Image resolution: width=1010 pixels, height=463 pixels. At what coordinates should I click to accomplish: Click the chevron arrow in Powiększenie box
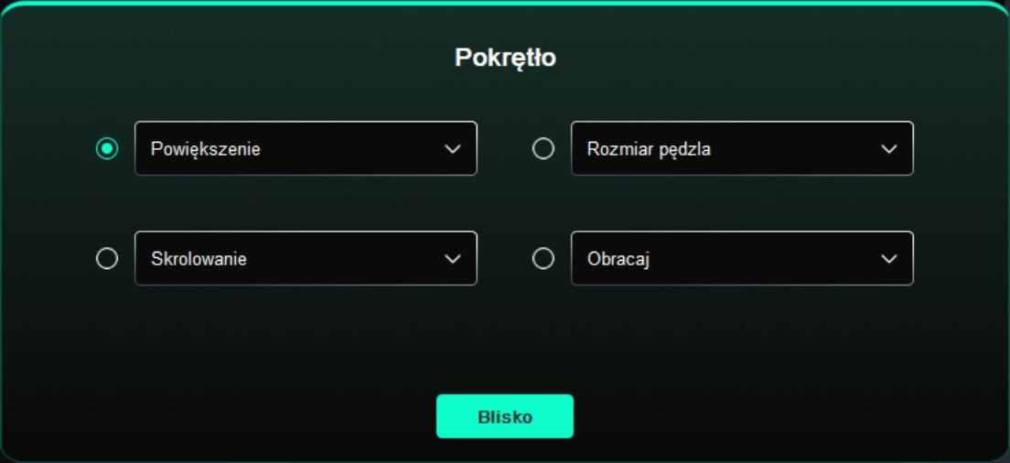point(452,149)
